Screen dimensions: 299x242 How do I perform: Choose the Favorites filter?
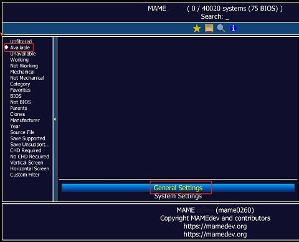pos(21,90)
